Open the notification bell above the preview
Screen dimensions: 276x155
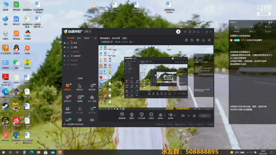pos(203,40)
